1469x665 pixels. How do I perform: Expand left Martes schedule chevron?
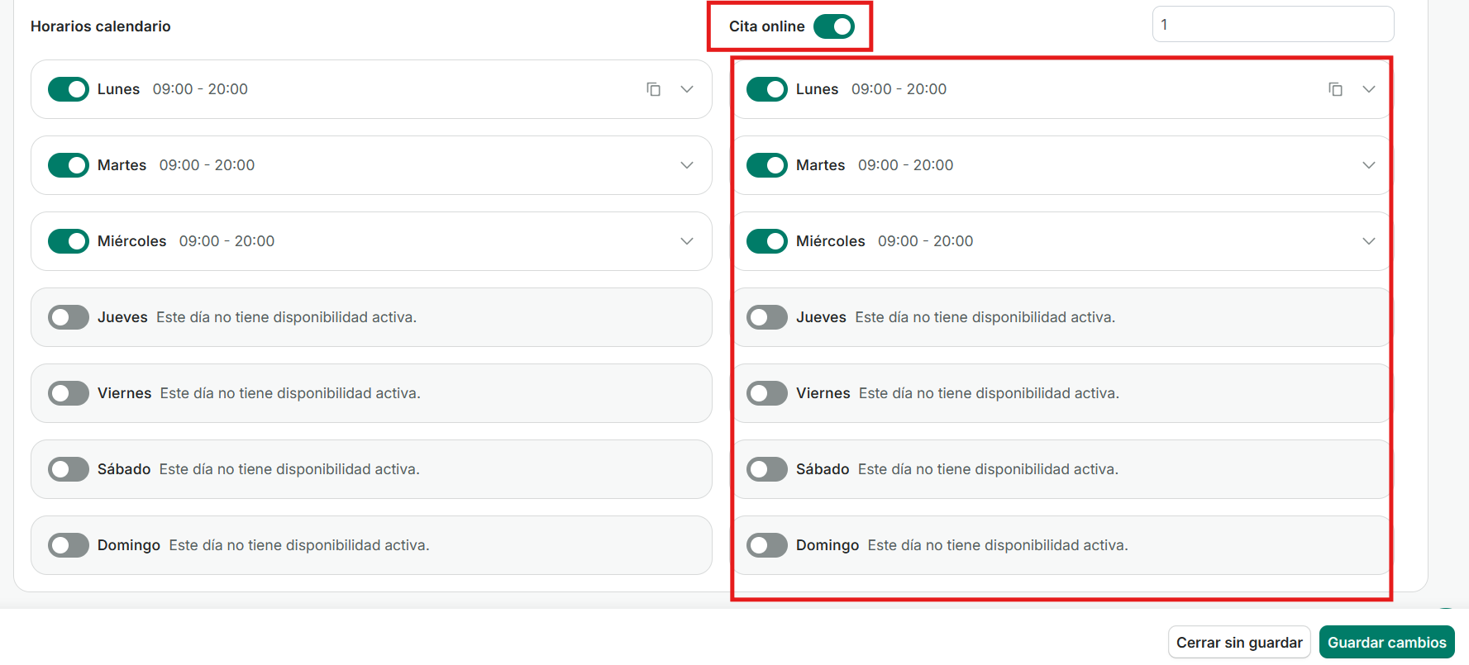point(687,165)
